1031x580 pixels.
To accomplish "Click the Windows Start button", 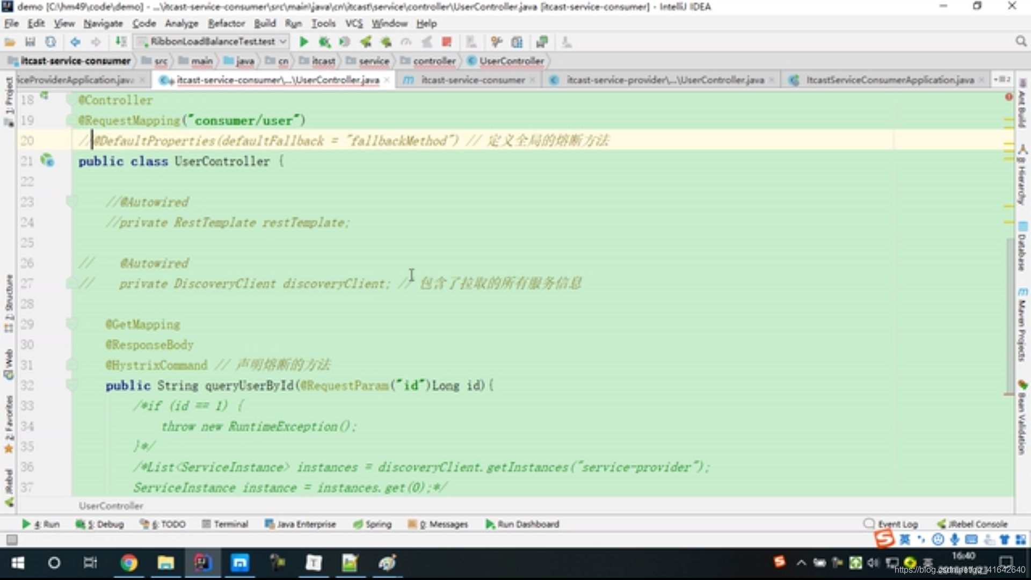I will tap(18, 563).
